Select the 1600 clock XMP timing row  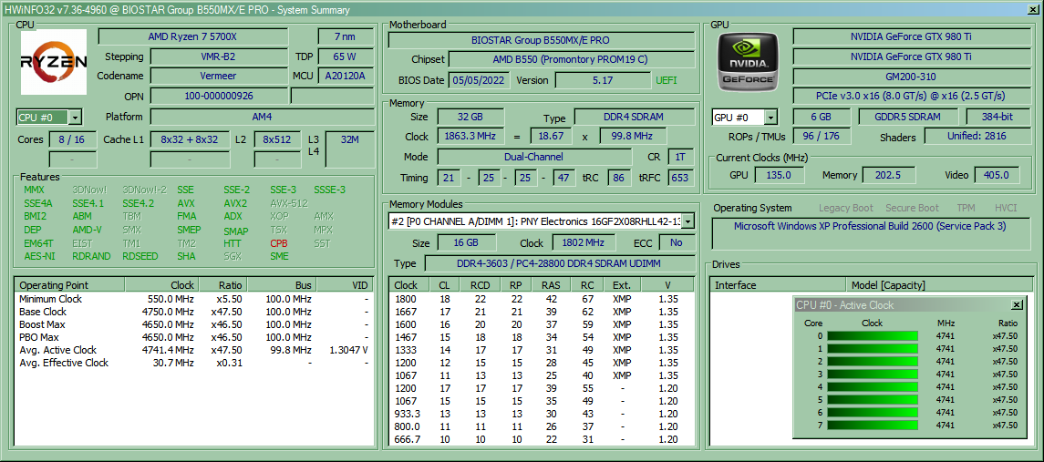[541, 324]
